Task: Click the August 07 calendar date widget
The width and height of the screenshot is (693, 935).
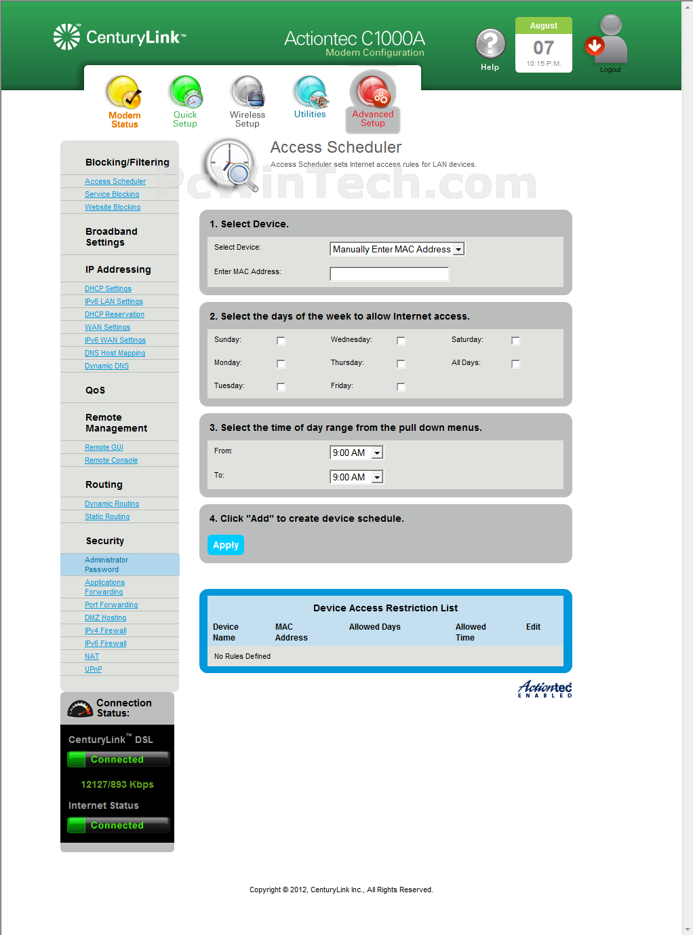Action: [544, 45]
